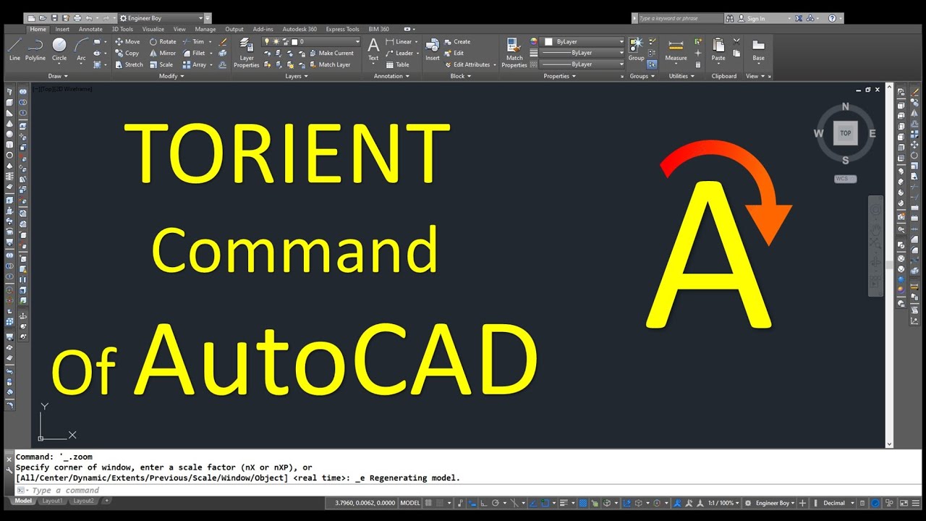Viewport: 926px width, 521px height.
Task: Click the Insert block icon
Action: [x=433, y=49]
